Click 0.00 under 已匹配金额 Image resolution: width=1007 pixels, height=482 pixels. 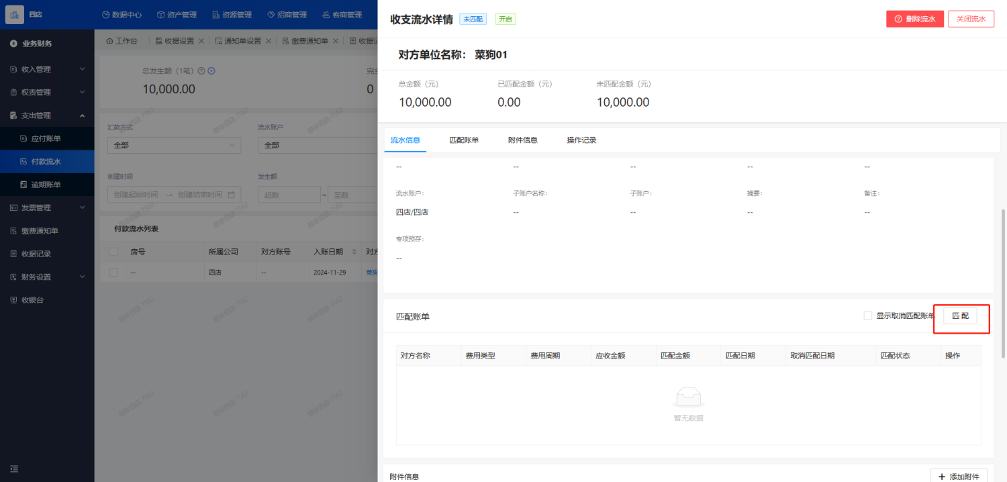[x=509, y=102]
